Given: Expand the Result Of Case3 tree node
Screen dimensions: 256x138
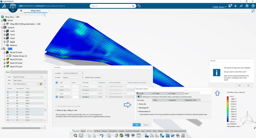Looking at the screenshot, I should (5, 67).
